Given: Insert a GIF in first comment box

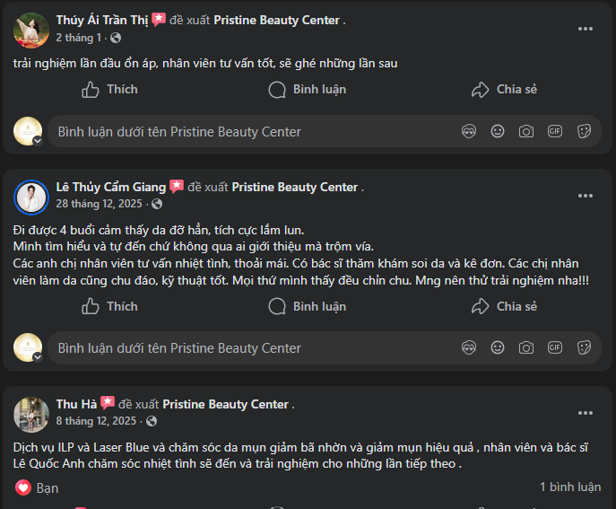Looking at the screenshot, I should point(555,131).
